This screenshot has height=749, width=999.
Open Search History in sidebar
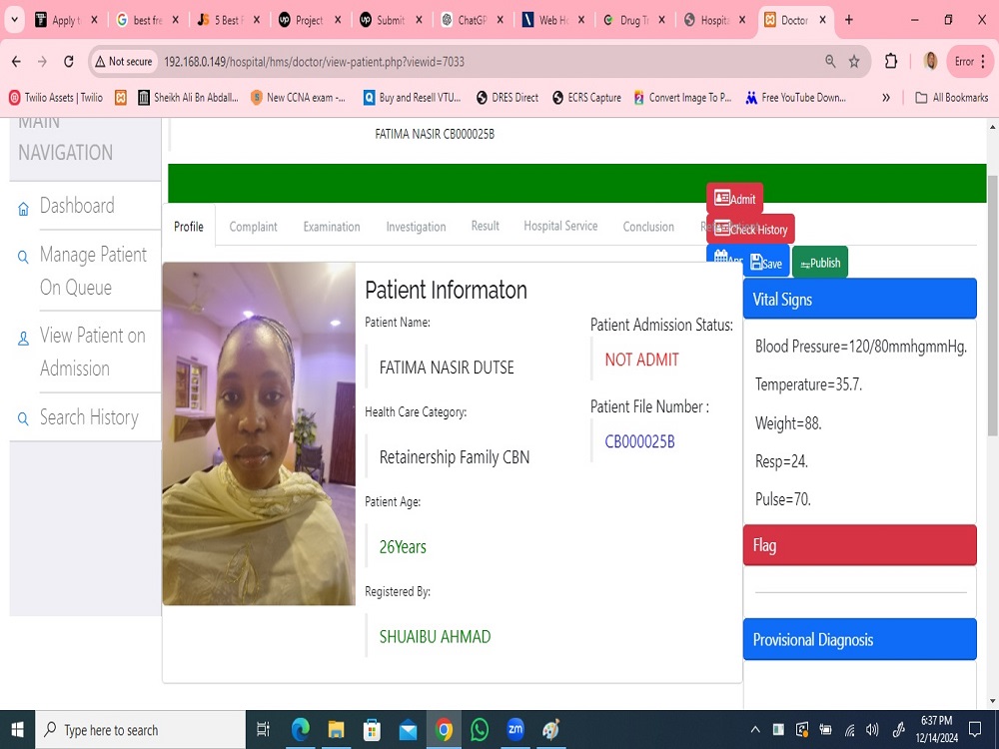pos(89,417)
